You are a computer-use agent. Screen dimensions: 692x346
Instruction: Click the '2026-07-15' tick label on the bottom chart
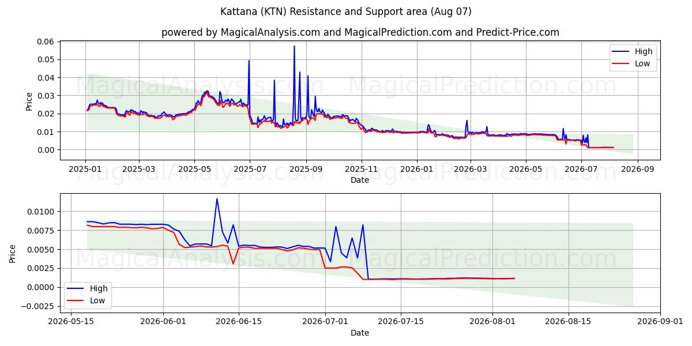tap(401, 322)
